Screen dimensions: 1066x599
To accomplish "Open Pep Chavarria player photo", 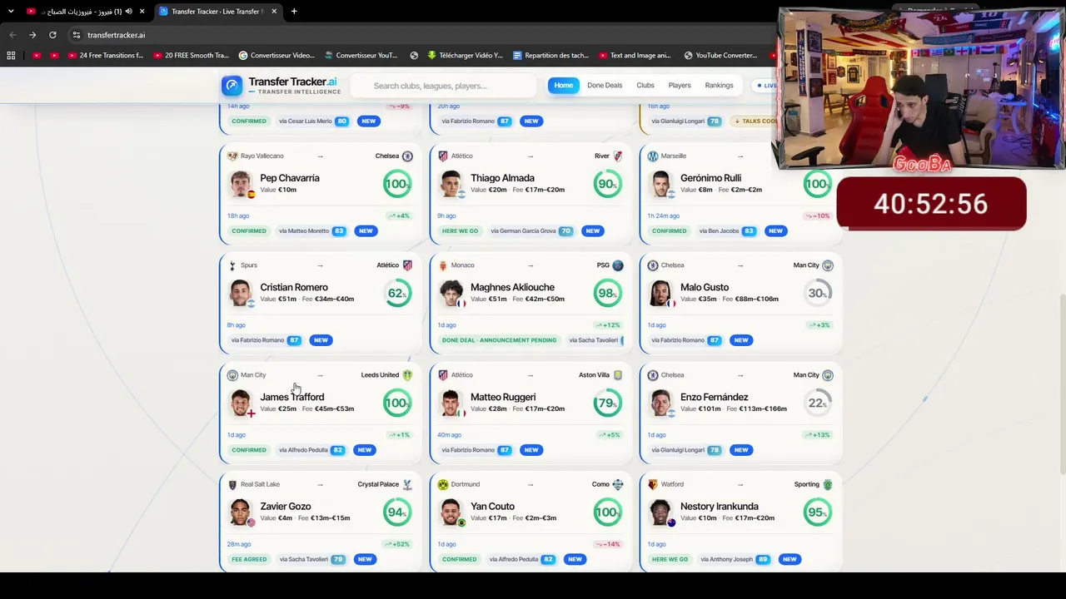I will [242, 184].
